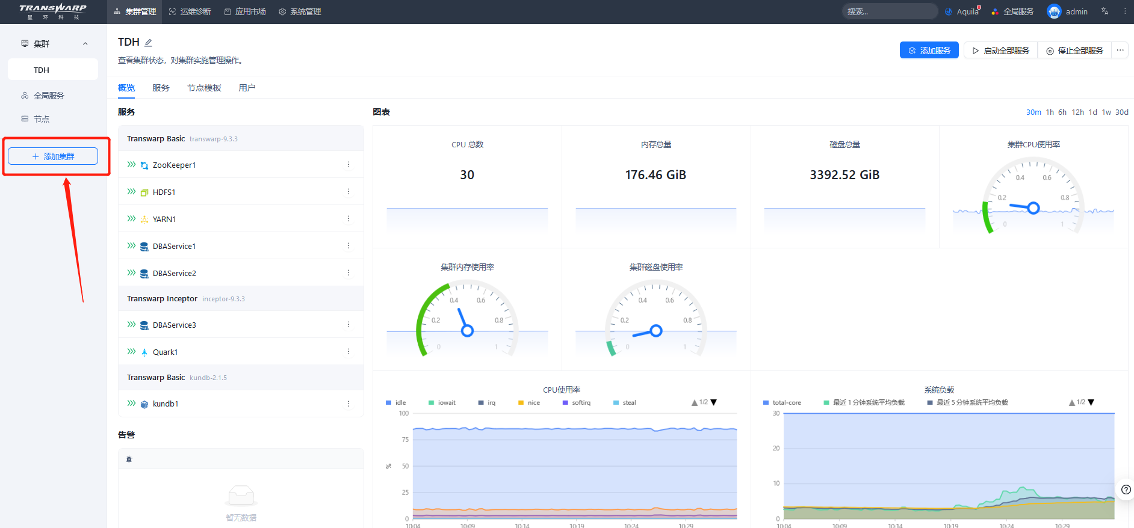
Task: Click the search input field
Action: [890, 11]
